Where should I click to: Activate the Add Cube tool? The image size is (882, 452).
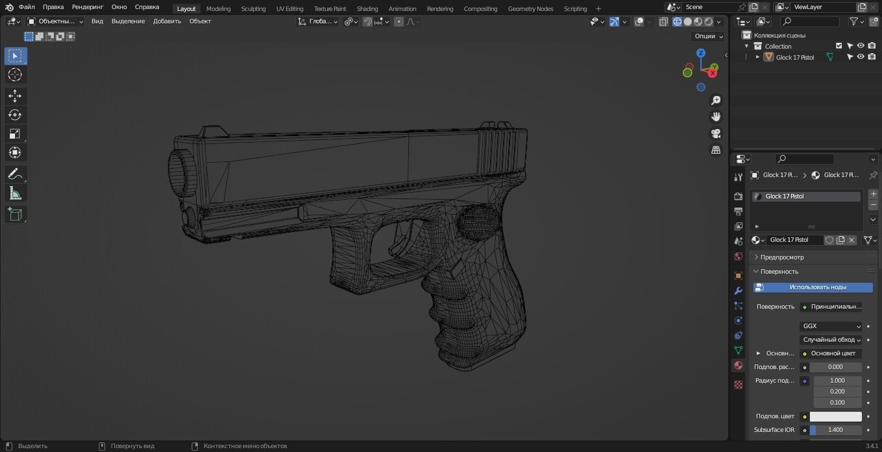click(15, 214)
